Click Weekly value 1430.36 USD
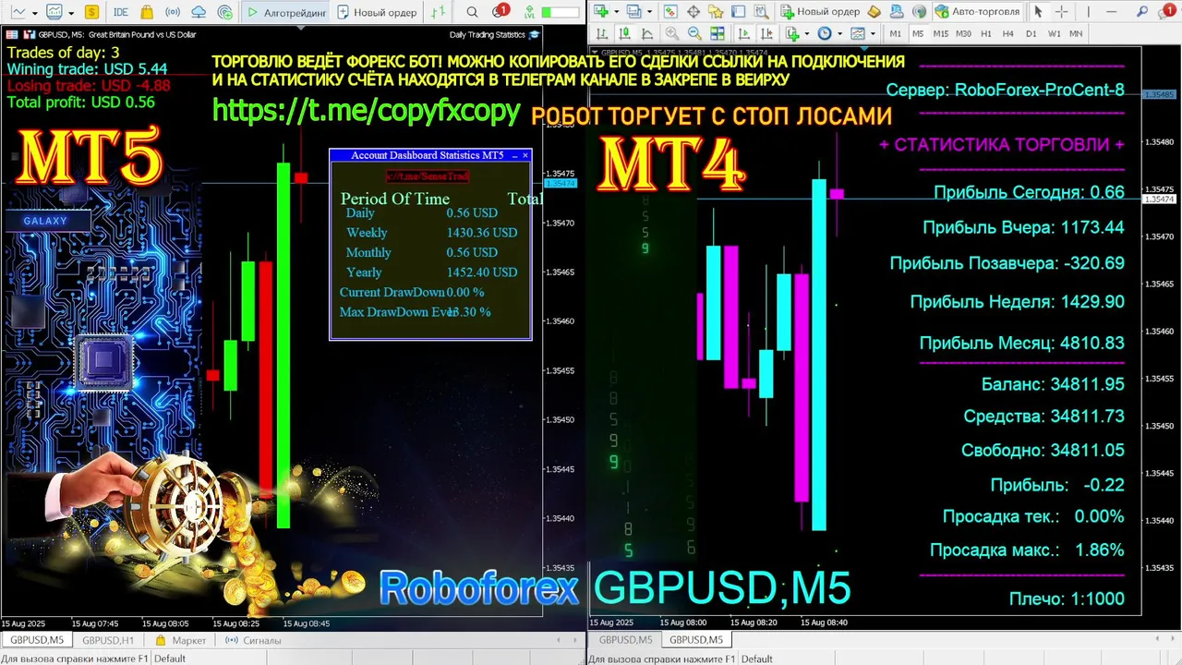This screenshot has height=665, width=1182. 481,233
